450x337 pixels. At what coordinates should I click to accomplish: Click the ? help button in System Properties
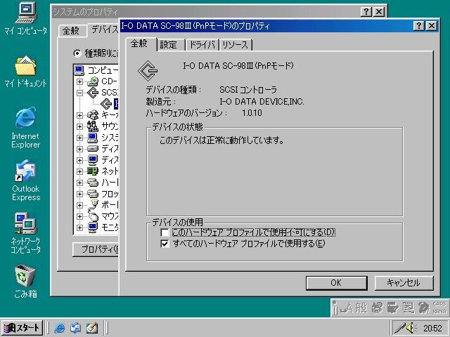(366, 12)
